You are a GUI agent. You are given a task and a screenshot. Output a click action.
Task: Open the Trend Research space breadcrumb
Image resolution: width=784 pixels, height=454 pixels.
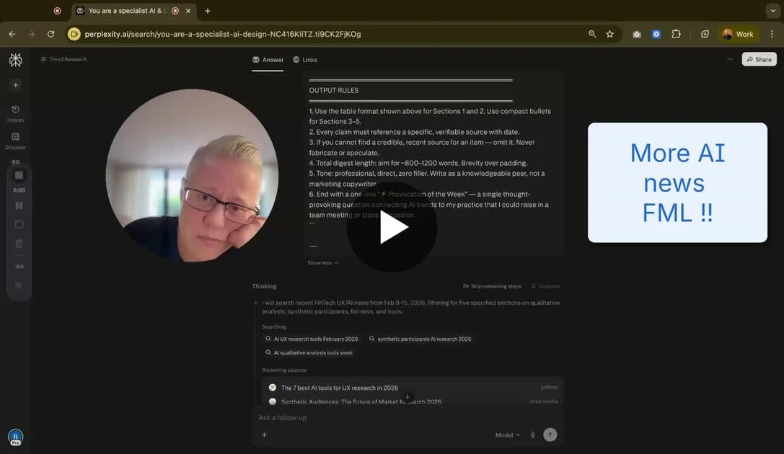(64, 59)
